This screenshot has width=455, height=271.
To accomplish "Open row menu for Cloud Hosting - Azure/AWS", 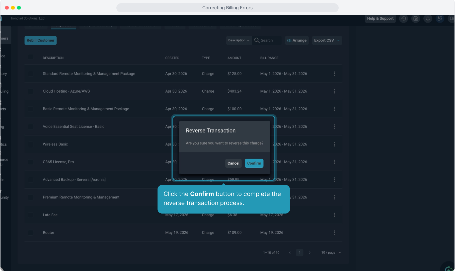I will point(334,91).
